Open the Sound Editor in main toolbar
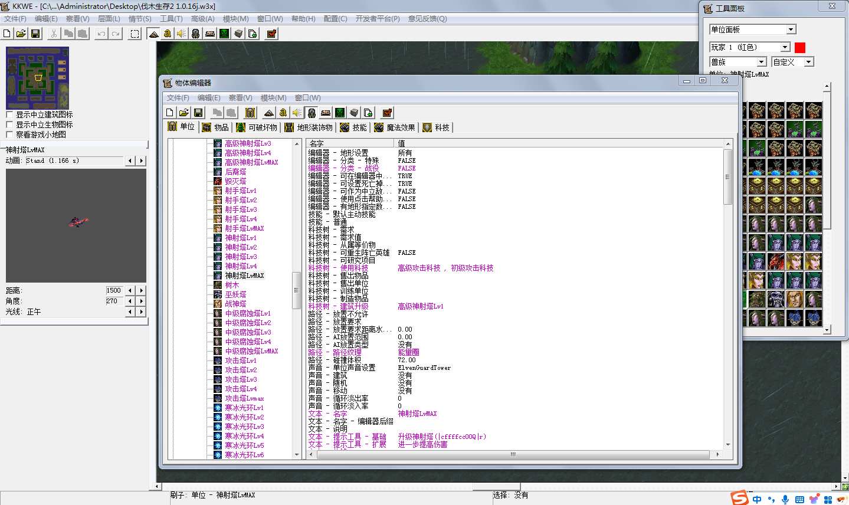The height and width of the screenshot is (505, 849). 182,34
